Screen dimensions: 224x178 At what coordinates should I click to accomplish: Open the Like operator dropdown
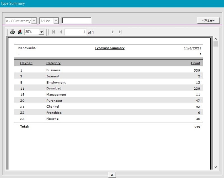coord(56,21)
